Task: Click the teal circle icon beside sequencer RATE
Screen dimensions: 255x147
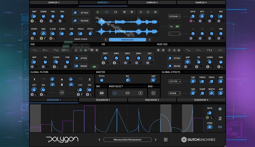Action: (x=220, y=109)
